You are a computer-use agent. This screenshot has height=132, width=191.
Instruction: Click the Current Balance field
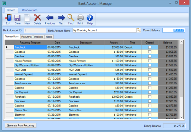(x=174, y=30)
